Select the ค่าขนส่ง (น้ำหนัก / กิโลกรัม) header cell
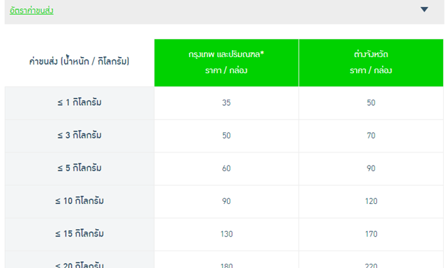 (x=79, y=61)
